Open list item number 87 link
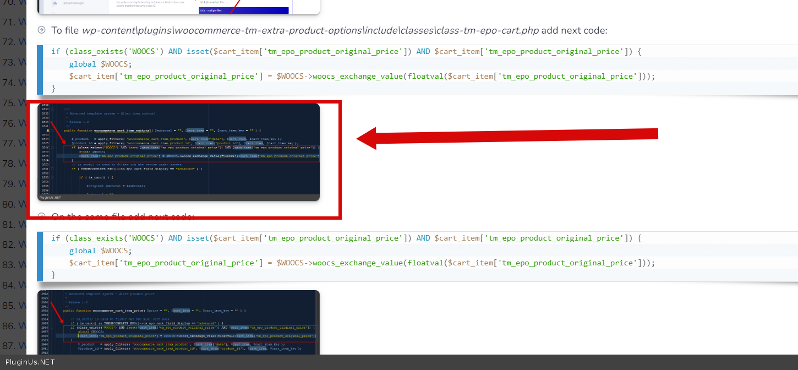 click(22, 346)
